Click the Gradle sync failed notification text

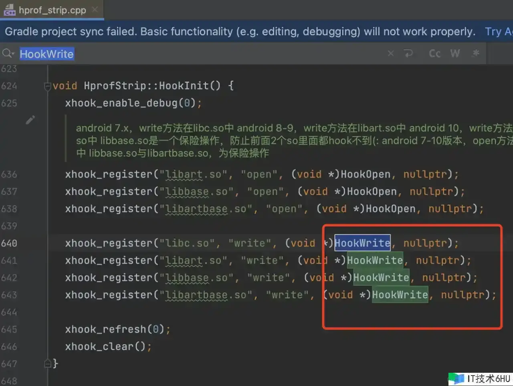pyautogui.click(x=240, y=32)
